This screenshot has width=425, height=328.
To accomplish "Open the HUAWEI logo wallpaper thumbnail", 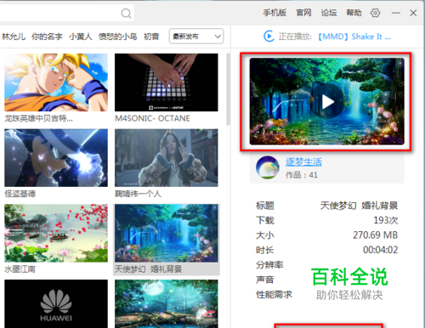I will [x=56, y=303].
